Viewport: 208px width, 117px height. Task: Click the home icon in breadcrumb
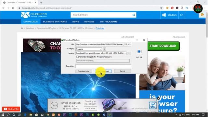(22, 28)
